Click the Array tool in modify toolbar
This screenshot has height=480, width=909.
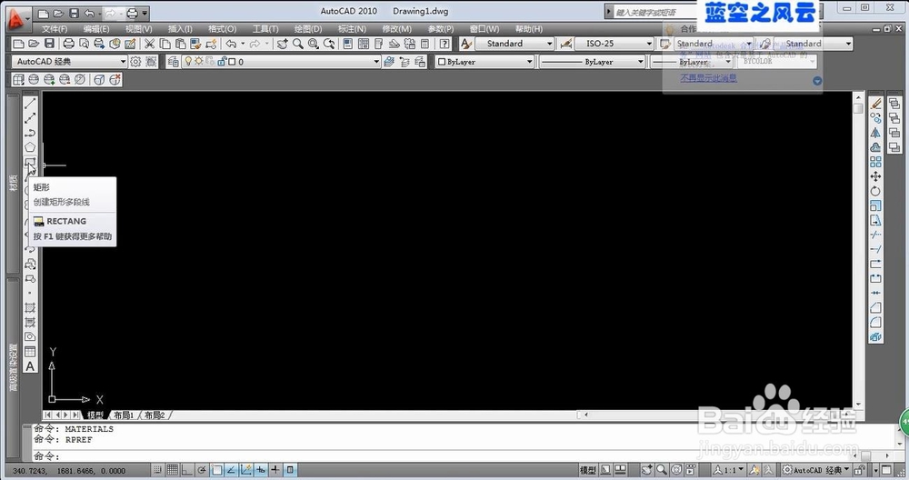tap(875, 162)
